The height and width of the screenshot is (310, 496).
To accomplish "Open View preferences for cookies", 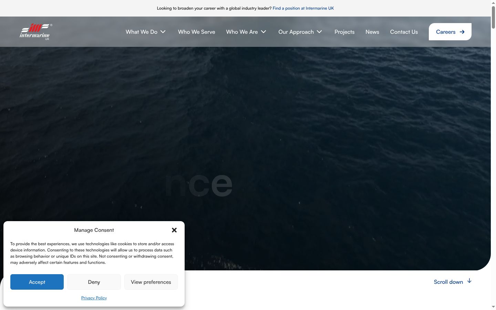I will [x=151, y=282].
